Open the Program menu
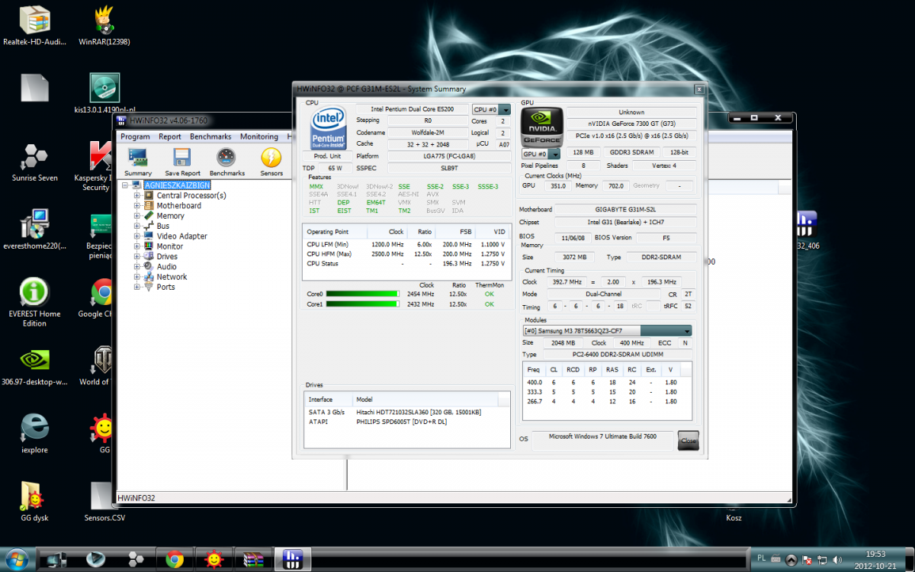 pyautogui.click(x=135, y=137)
